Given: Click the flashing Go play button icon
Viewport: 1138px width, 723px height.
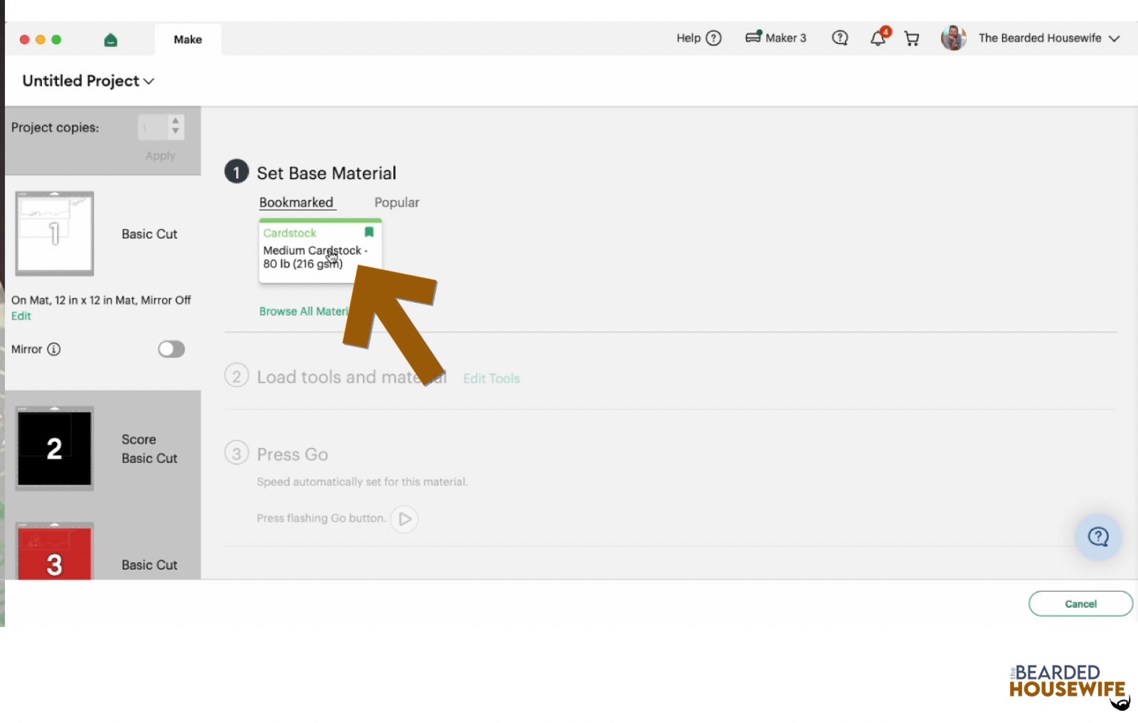Looking at the screenshot, I should point(404,519).
